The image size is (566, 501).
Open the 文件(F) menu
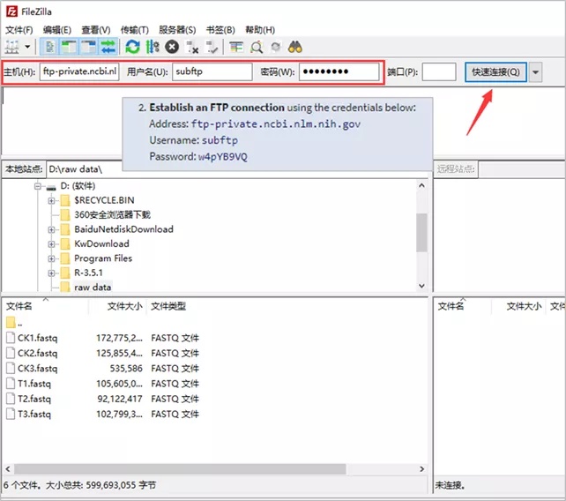(x=19, y=30)
